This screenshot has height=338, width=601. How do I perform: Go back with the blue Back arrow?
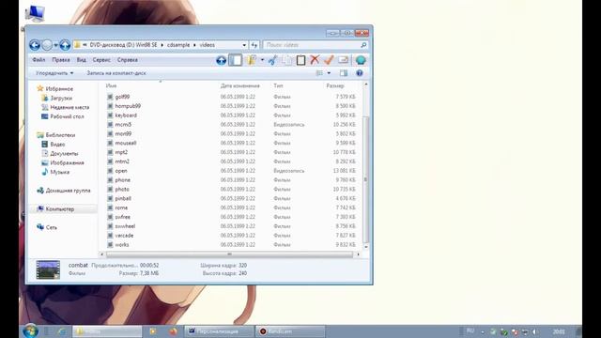point(35,45)
